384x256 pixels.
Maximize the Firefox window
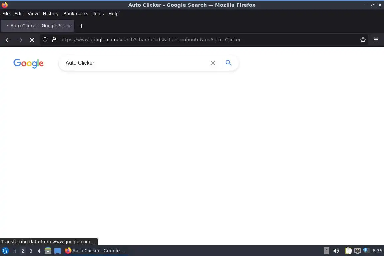pos(372,5)
